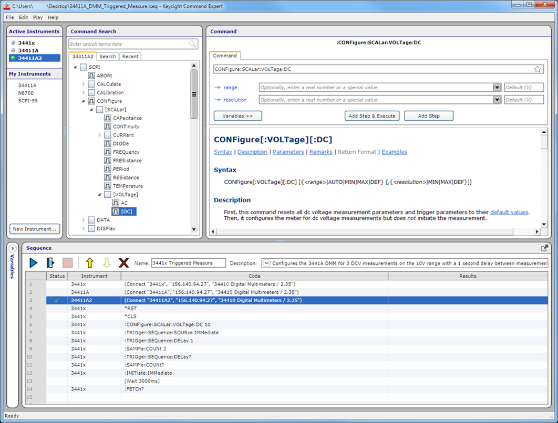Click the PERiod command icon

[108, 169]
